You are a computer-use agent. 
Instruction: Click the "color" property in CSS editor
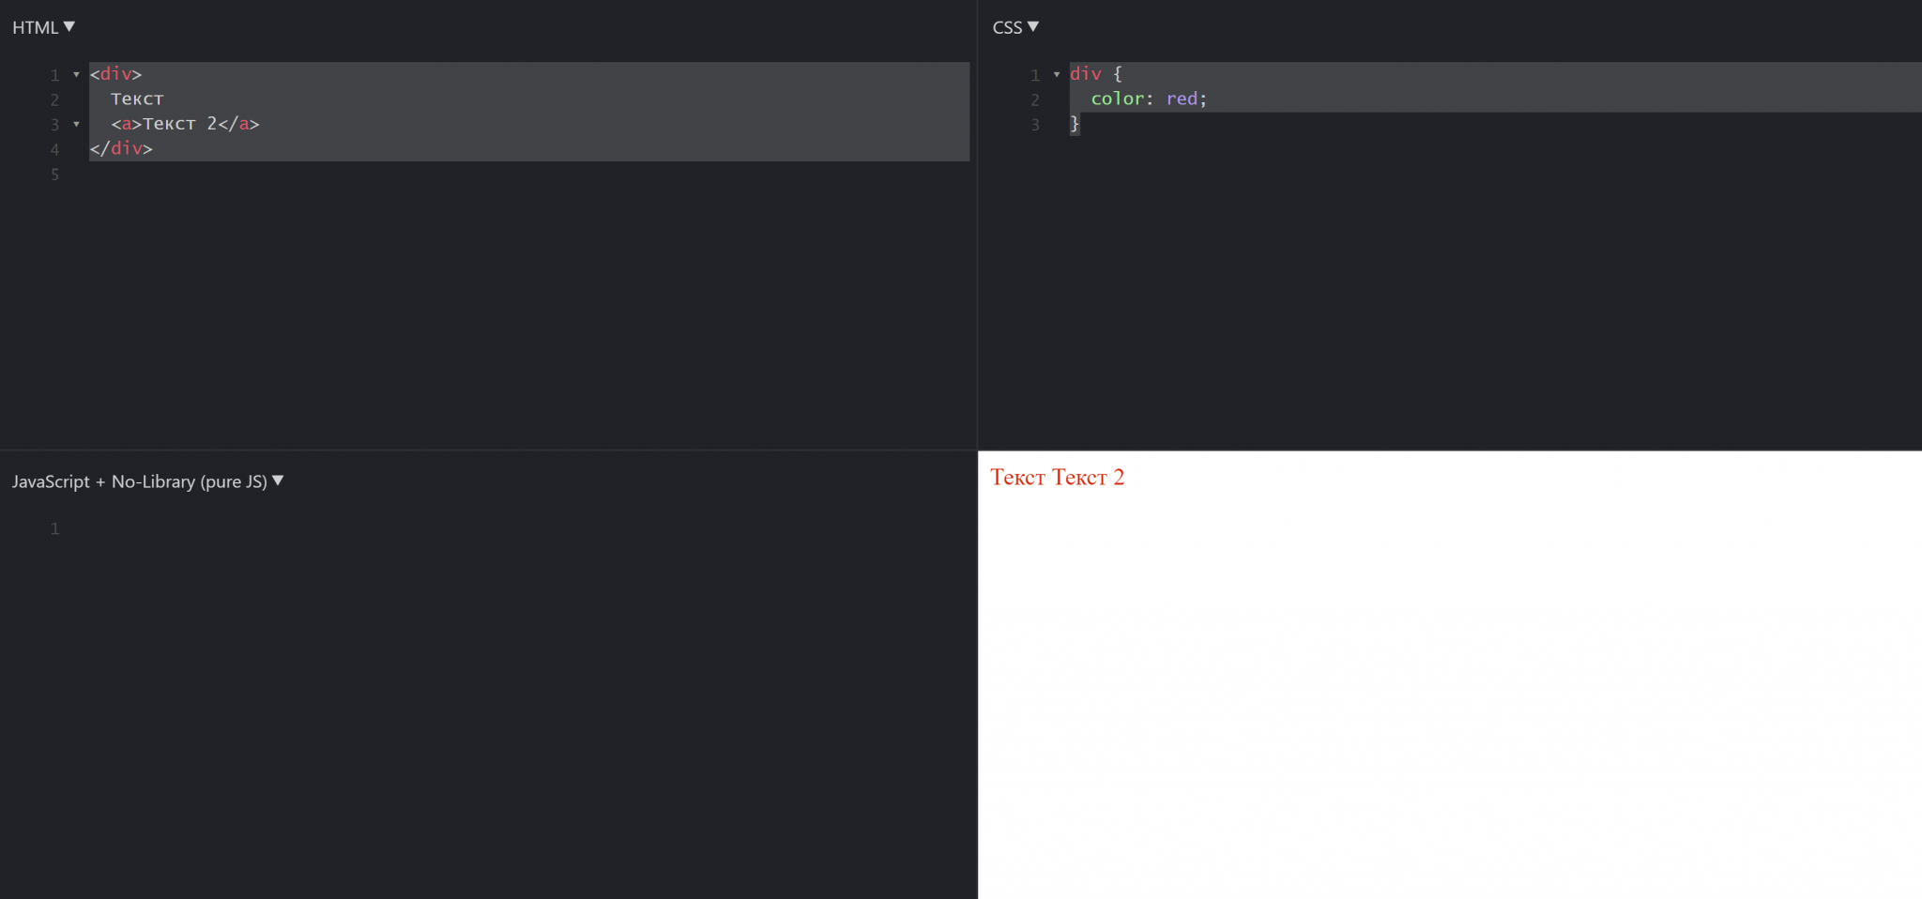(x=1117, y=99)
